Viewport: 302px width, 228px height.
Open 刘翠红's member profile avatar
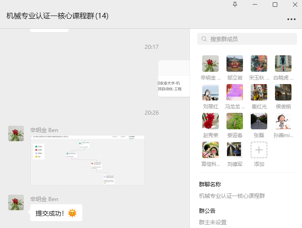tap(210, 92)
